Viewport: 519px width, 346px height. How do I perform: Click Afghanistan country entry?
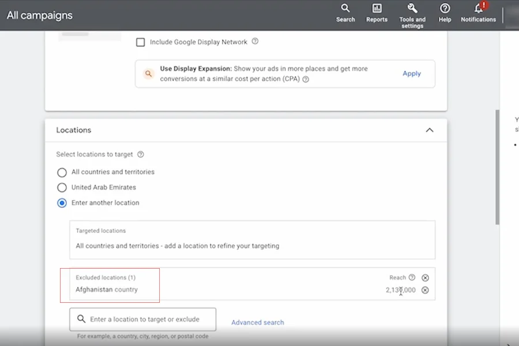point(107,289)
